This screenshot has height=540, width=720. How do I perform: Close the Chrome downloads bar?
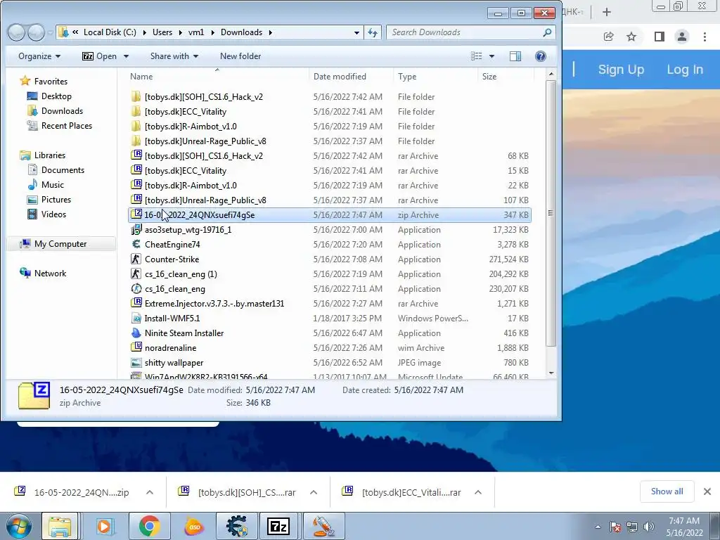tap(707, 491)
